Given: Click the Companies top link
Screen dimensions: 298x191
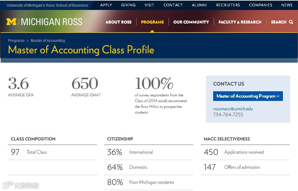Looking at the screenshot, I should click(261, 5).
